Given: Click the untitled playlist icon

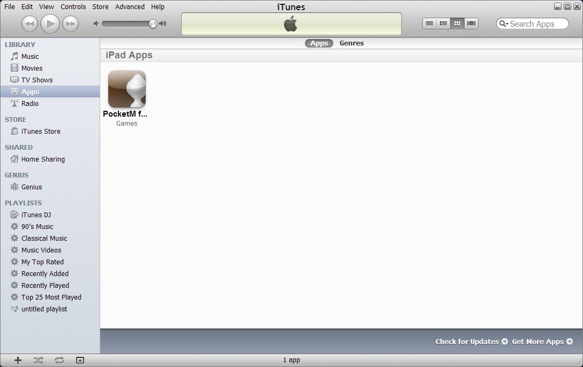Looking at the screenshot, I should 14,309.
